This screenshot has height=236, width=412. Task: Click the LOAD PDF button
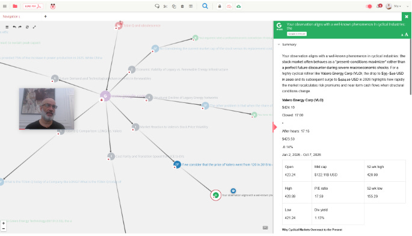pyautogui.click(x=33, y=6)
